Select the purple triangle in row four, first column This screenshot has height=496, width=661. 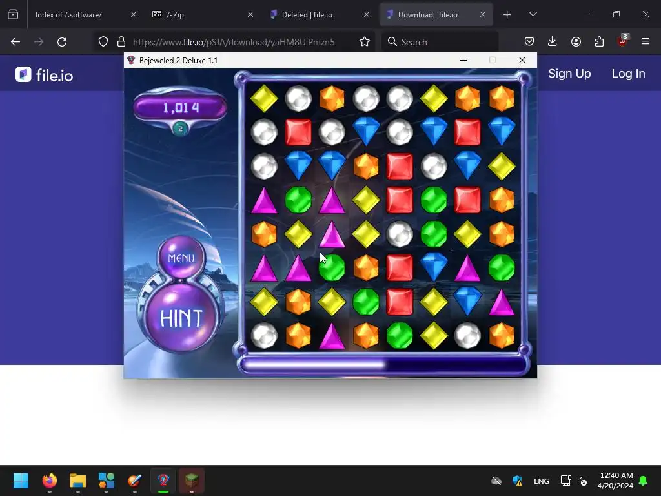264,200
